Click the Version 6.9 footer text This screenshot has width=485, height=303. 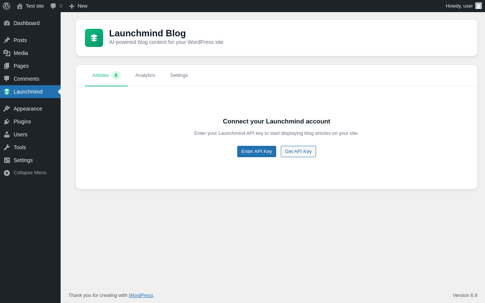click(x=465, y=295)
